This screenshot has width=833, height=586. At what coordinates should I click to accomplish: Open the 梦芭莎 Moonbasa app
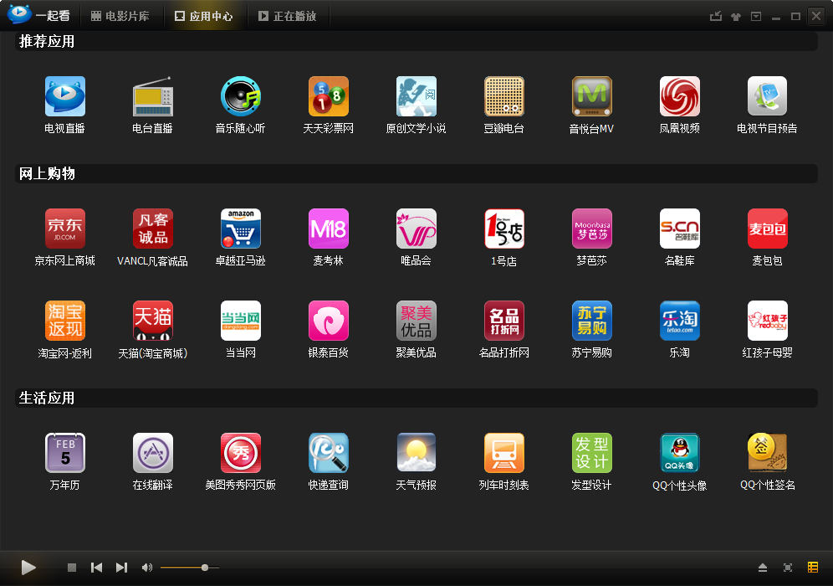coord(592,229)
